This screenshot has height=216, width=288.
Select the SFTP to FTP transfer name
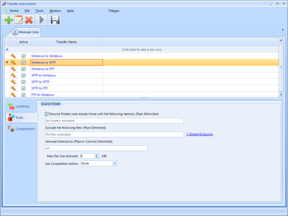(39, 89)
